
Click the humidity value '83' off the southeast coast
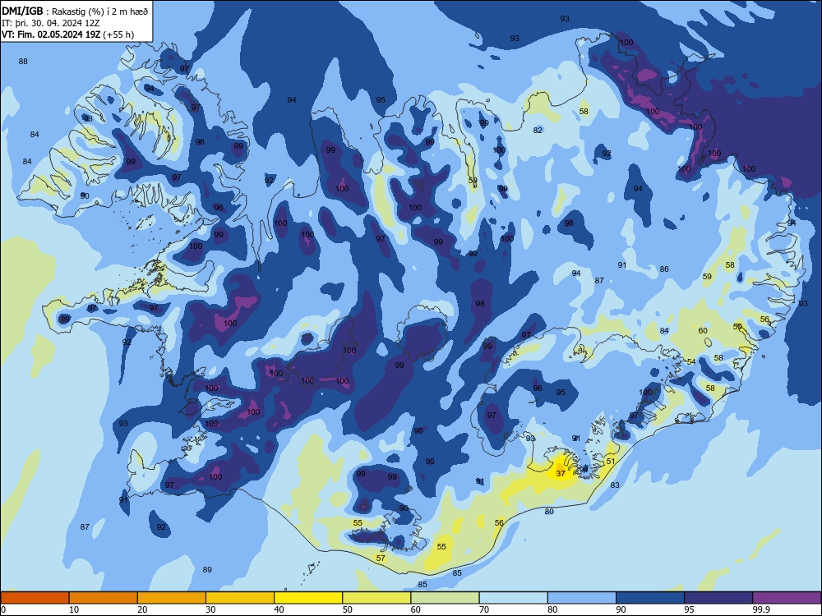(615, 485)
